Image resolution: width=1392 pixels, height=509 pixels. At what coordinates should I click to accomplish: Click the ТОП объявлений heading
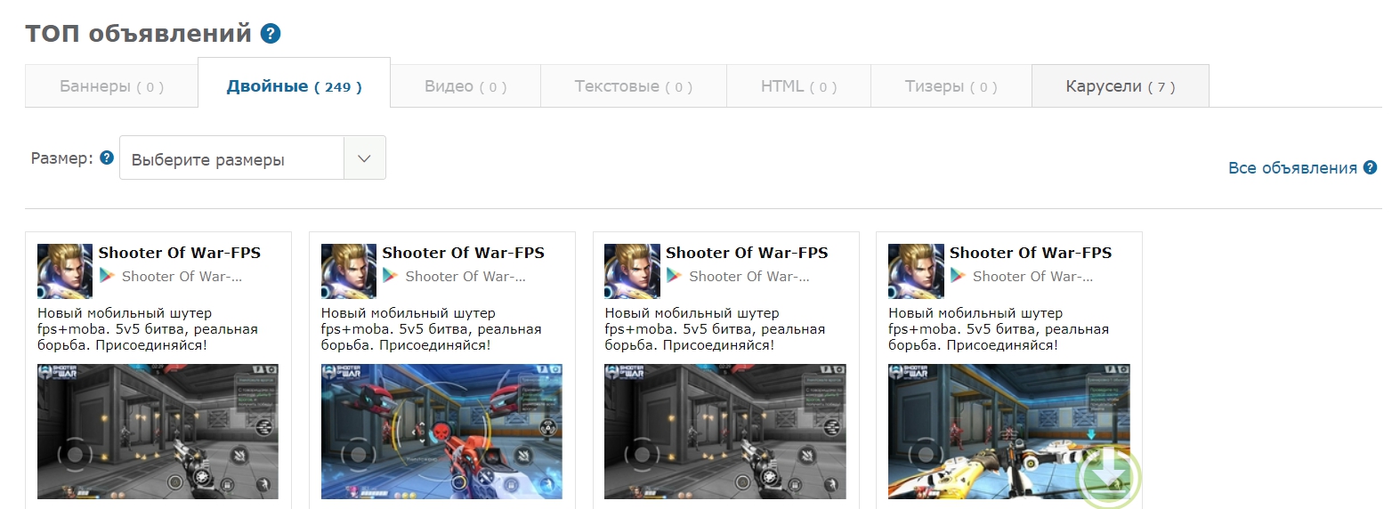pos(139,35)
